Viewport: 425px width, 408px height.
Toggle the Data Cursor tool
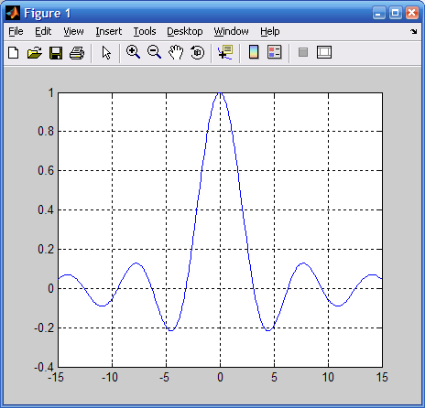[x=225, y=52]
